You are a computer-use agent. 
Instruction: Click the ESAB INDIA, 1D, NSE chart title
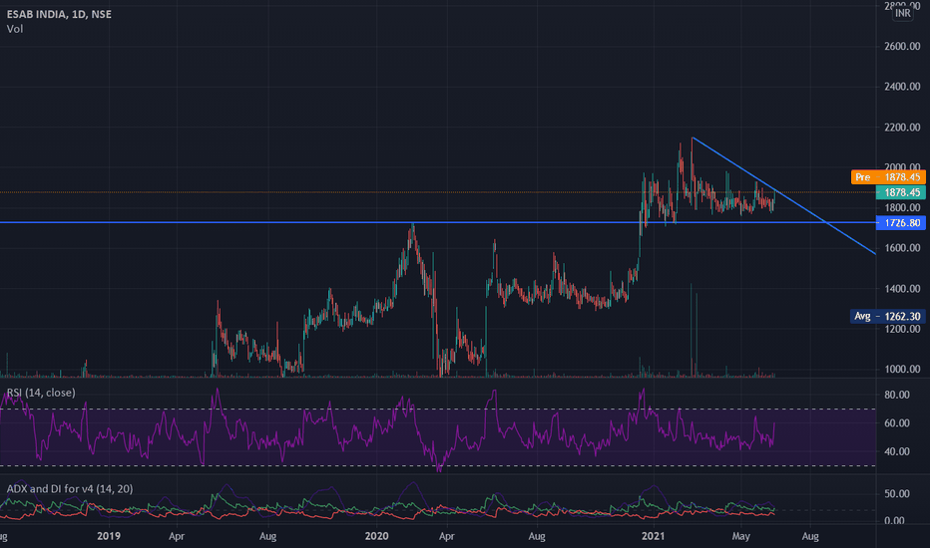point(59,14)
